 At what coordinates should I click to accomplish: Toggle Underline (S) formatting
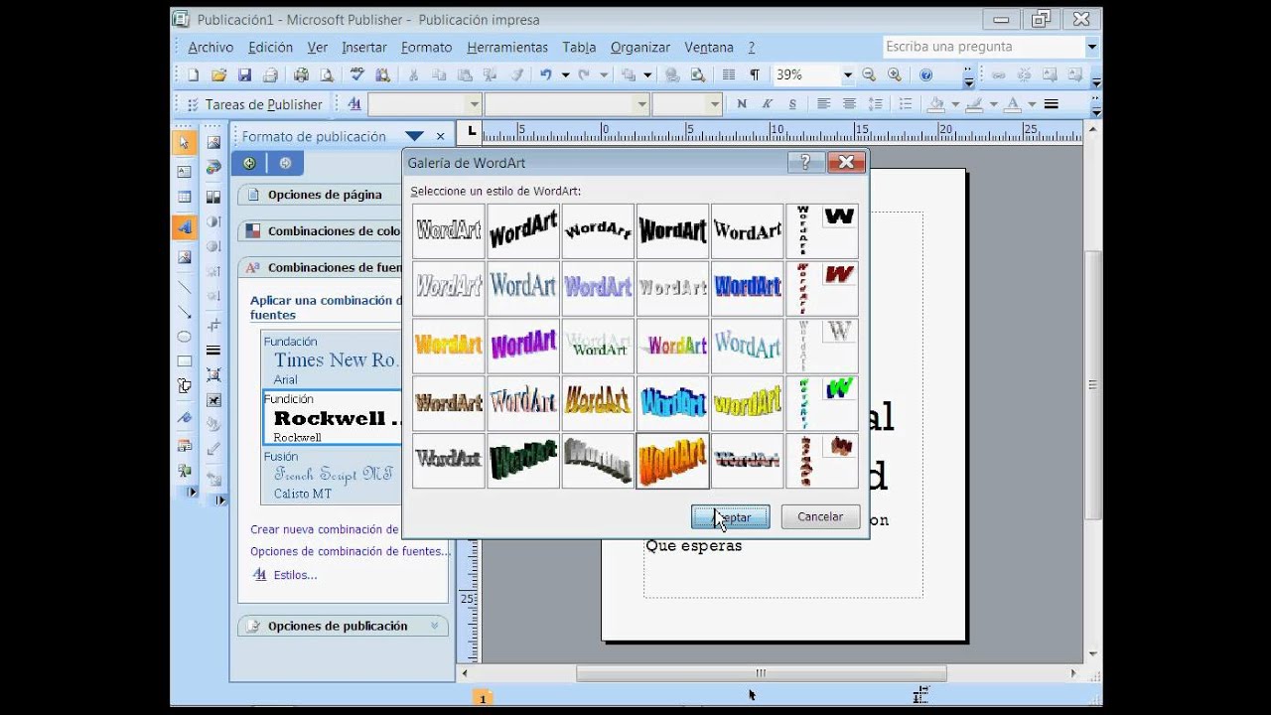[791, 103]
